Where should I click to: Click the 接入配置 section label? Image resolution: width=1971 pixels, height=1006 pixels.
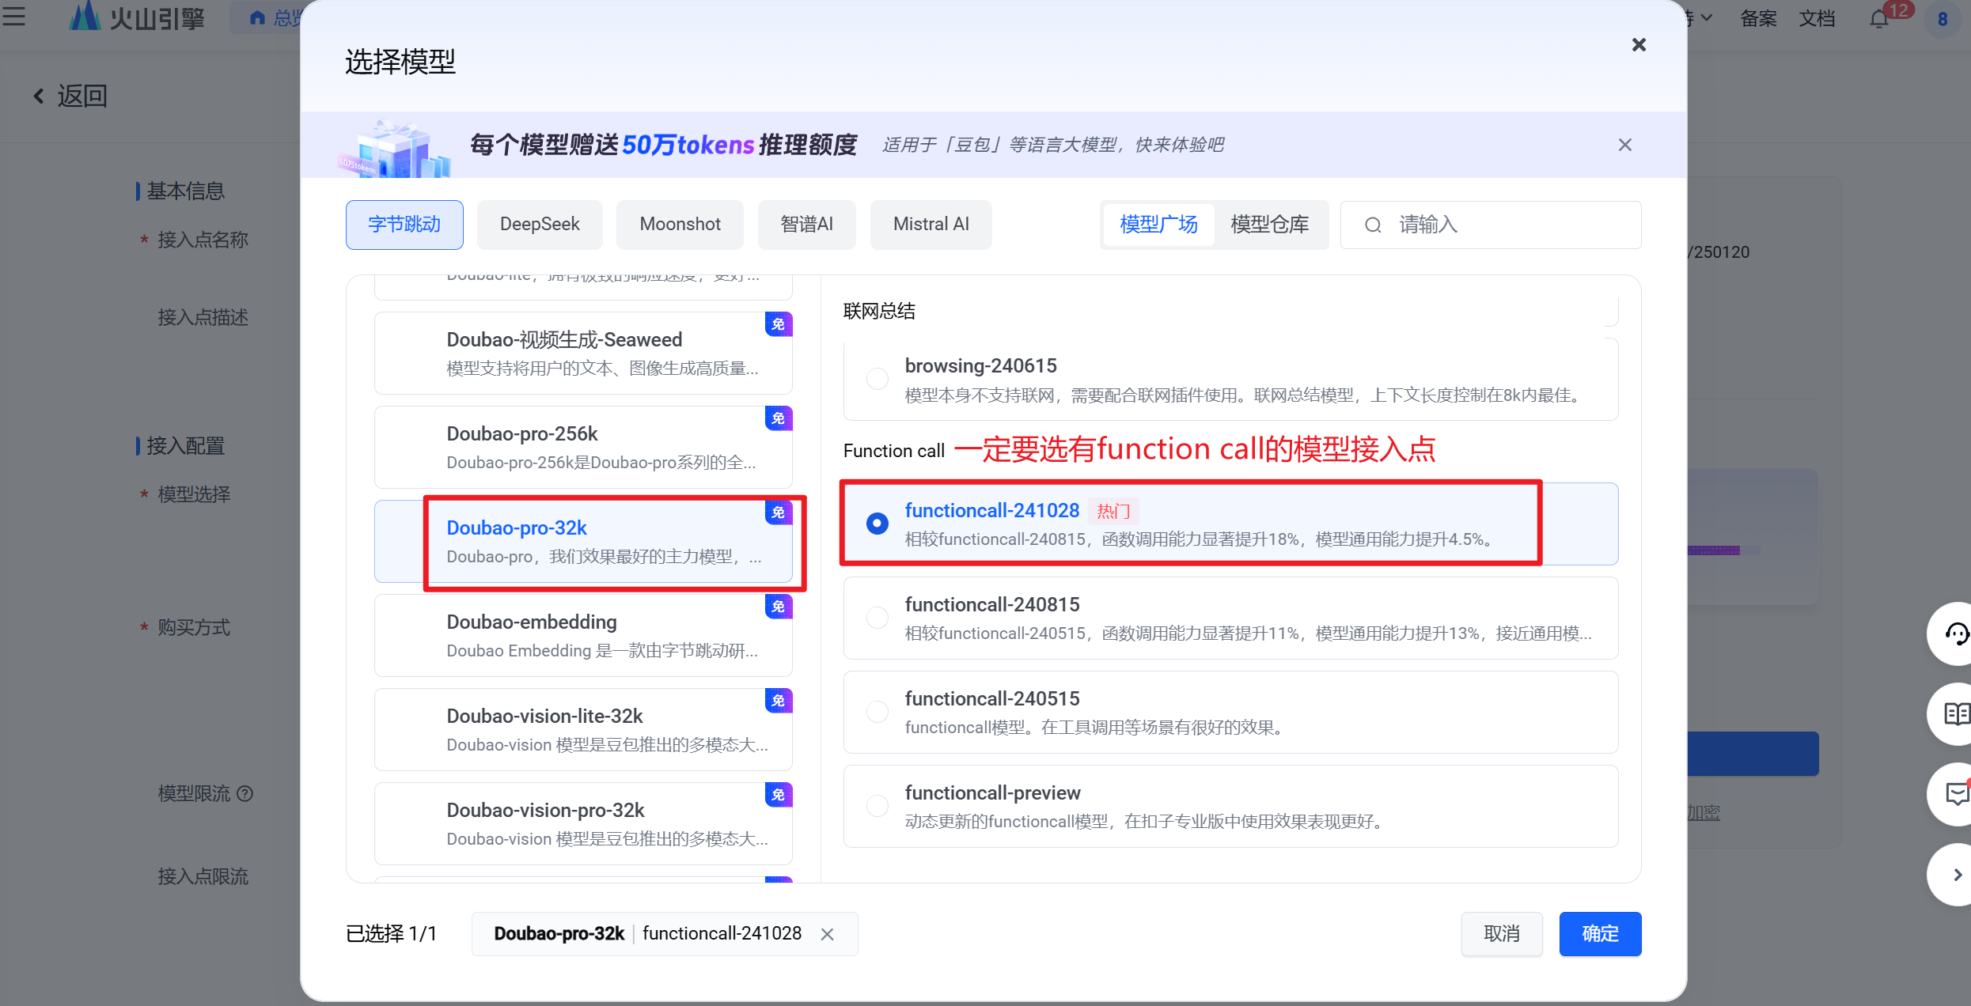click(x=185, y=446)
